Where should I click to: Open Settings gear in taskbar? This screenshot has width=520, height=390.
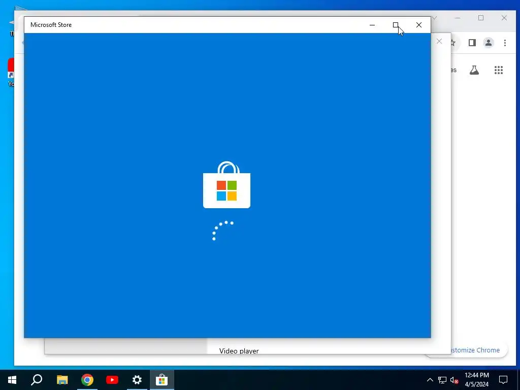coord(137,380)
